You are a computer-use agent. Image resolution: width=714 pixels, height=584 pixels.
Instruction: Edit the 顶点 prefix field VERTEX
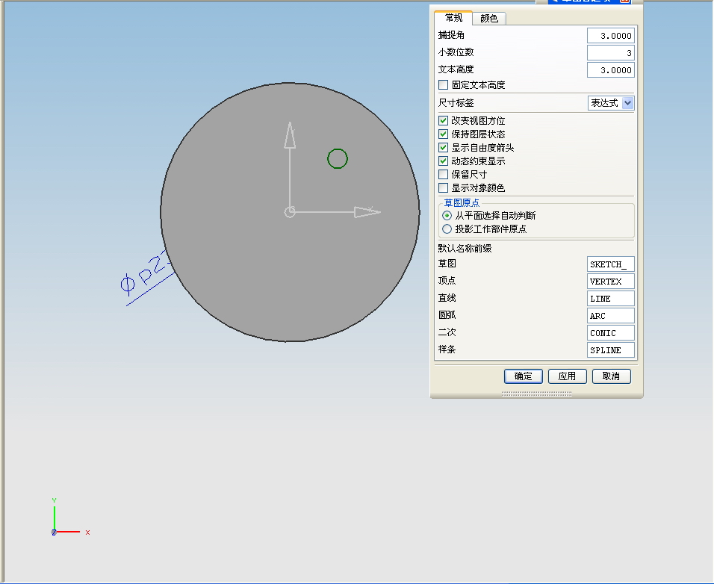(611, 282)
